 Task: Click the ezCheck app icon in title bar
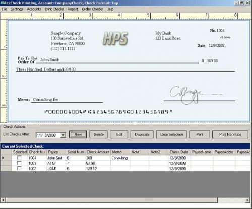(x=3, y=3)
